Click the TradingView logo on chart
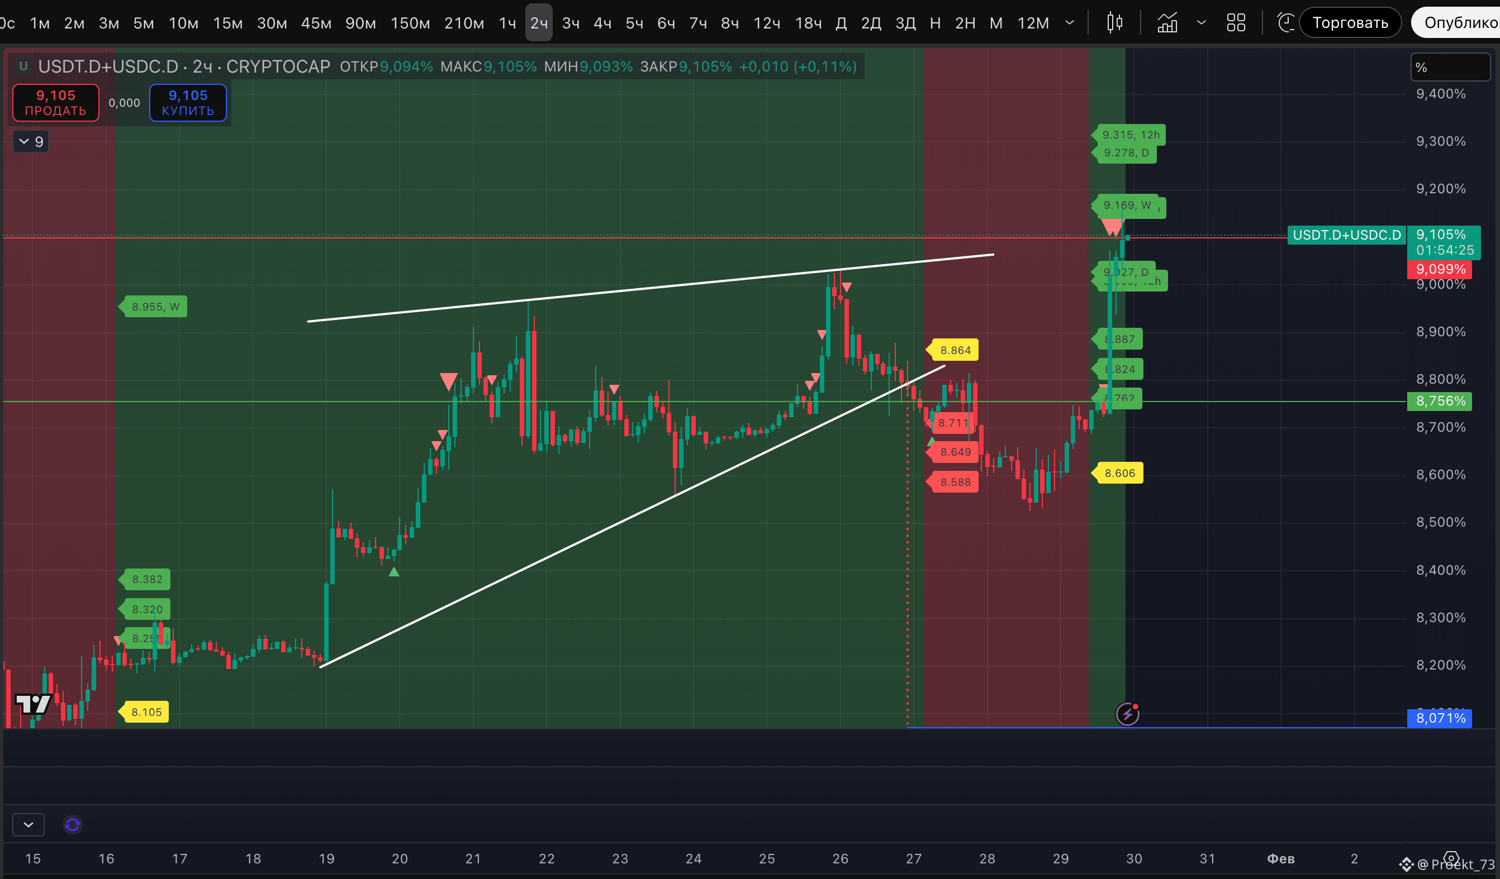Screen dimensions: 1500x879 click(33, 704)
